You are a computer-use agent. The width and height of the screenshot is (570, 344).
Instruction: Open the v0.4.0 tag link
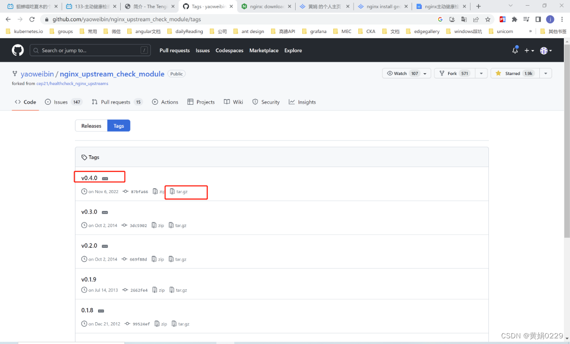pyautogui.click(x=89, y=178)
